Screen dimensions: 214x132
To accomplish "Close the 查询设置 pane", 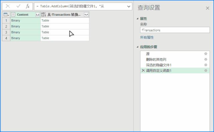I will click(207, 8).
